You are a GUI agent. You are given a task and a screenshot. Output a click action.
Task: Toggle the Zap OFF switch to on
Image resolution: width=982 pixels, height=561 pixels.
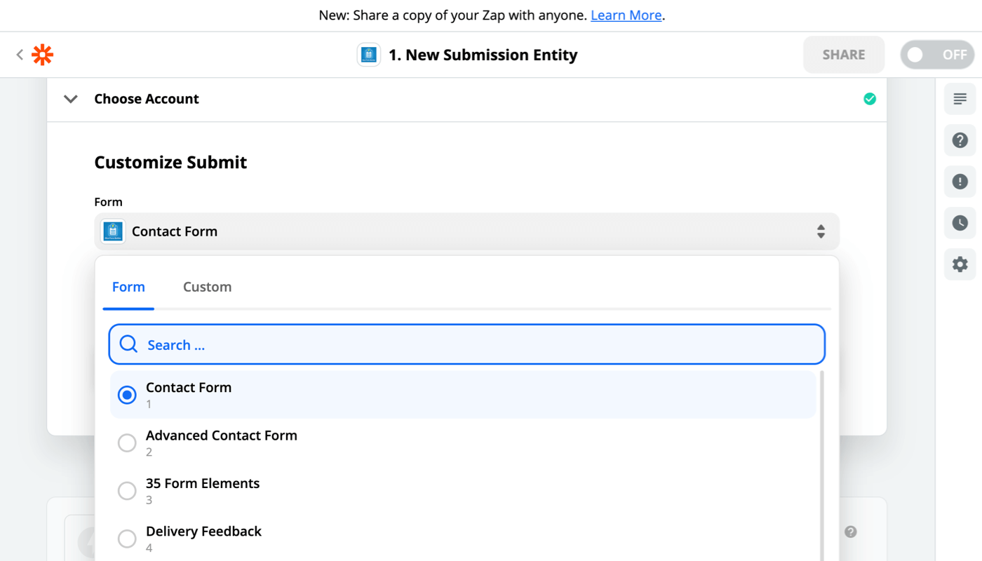[937, 54]
